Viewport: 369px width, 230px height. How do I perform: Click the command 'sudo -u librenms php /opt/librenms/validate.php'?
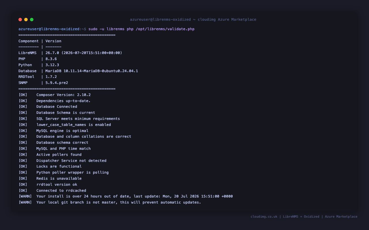(141, 29)
